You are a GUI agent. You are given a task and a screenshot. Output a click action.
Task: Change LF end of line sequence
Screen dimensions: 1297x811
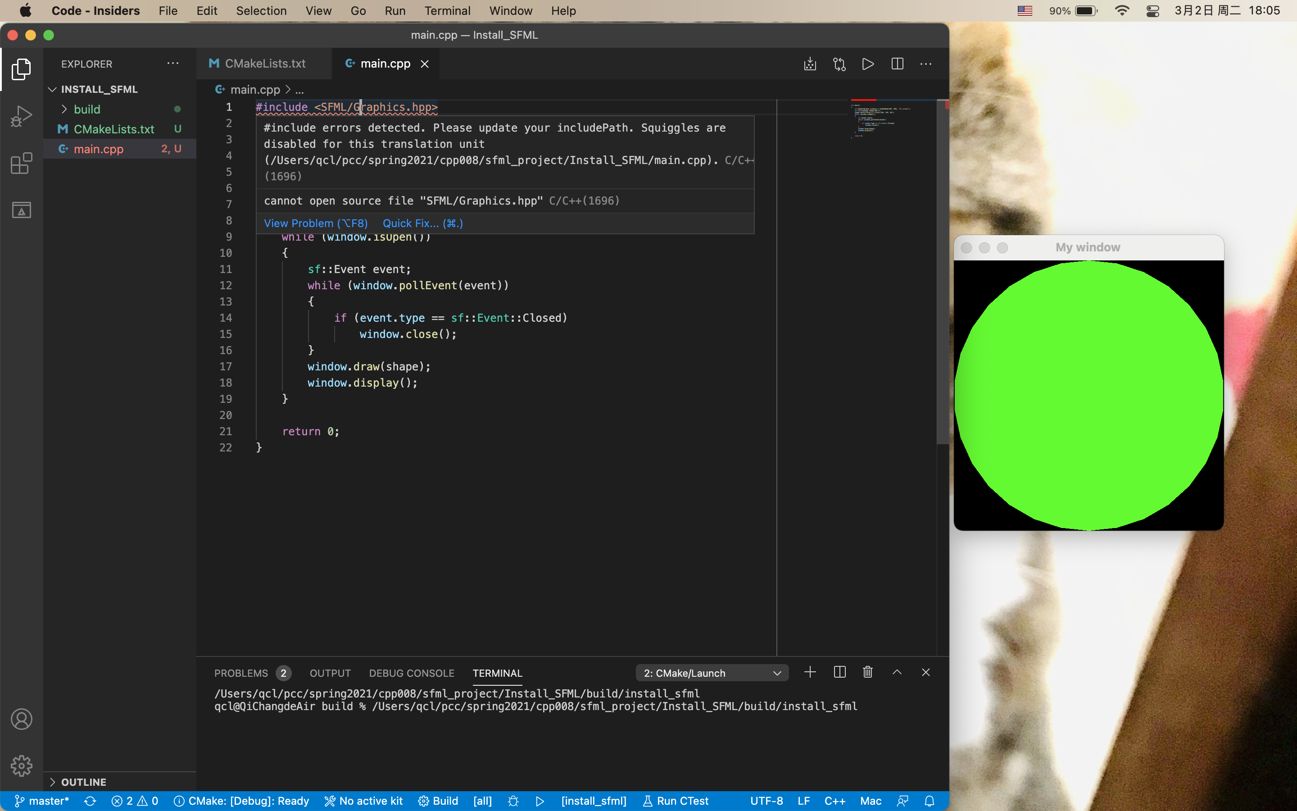point(803,801)
